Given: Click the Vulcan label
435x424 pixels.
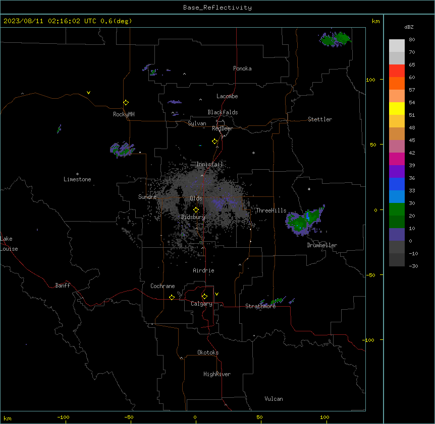Looking at the screenshot, I should [274, 399].
